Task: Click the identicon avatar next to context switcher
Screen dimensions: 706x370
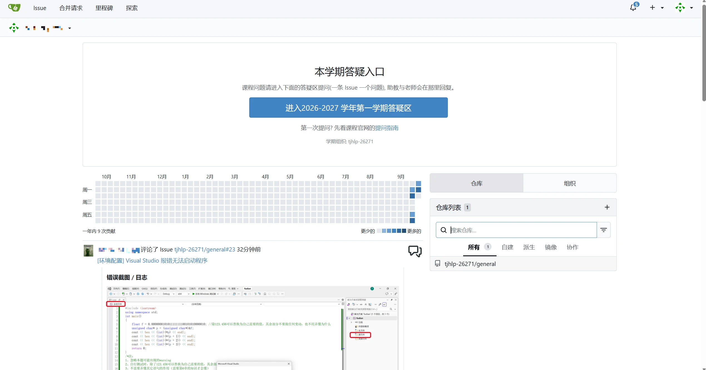Action: pos(14,28)
